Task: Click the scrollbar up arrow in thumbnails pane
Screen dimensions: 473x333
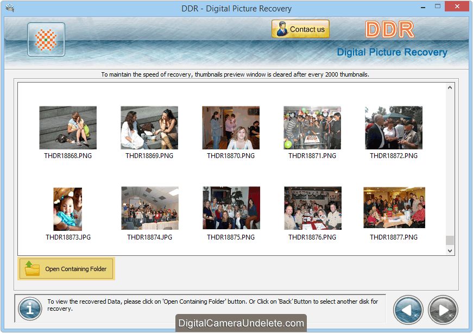Action: point(450,88)
